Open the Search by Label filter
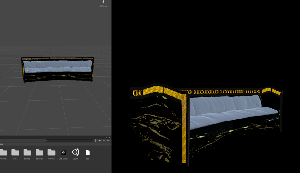This screenshot has height=173, width=300. pos(100,141)
